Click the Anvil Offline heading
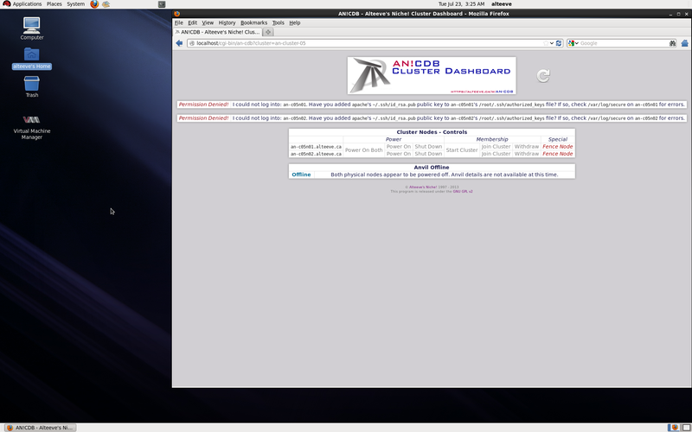692x432 pixels. [431, 167]
